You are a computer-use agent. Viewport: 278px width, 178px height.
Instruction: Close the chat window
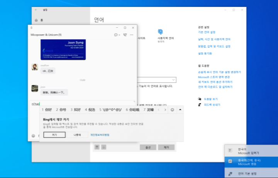click(133, 28)
